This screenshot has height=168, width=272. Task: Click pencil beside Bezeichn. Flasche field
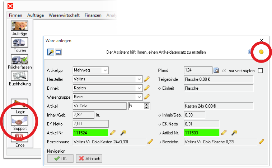click(x=261, y=142)
